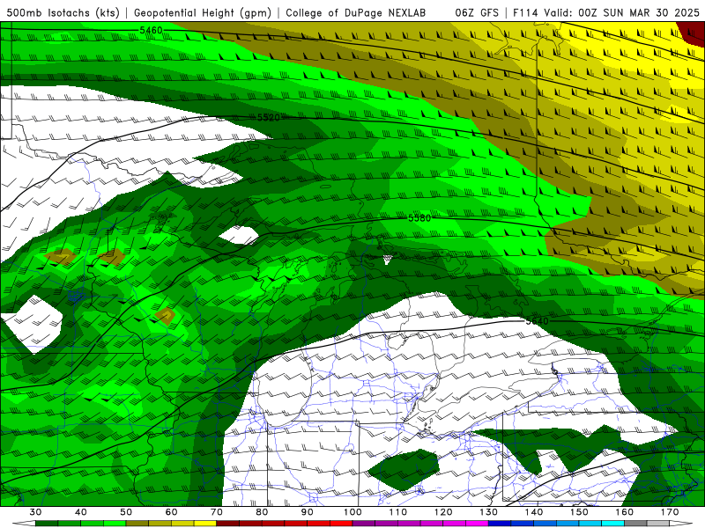This screenshot has width=705, height=528.
Task: Click the small white triangle marker on the map
Action: (x=387, y=259)
